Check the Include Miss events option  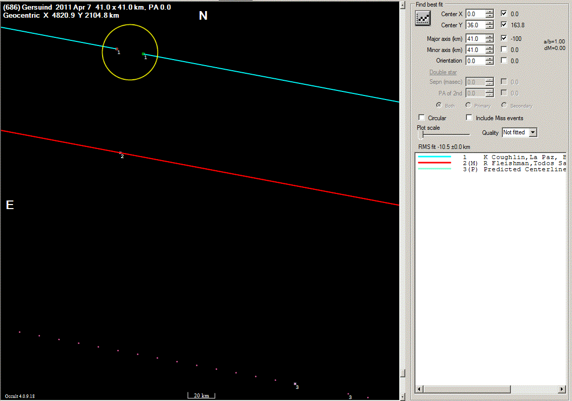pos(469,118)
